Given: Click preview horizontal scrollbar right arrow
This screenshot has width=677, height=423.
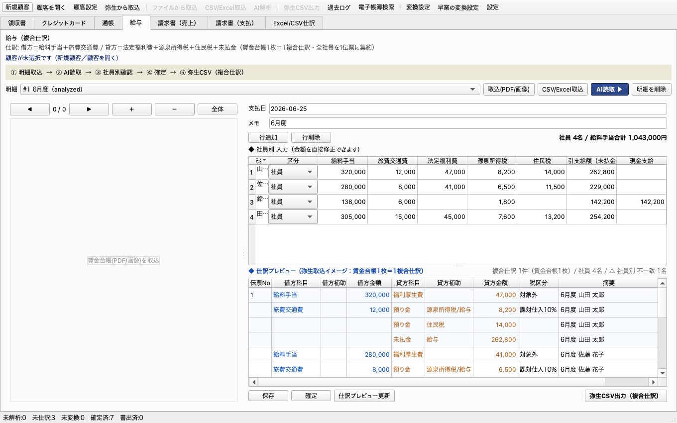Looking at the screenshot, I should 653,382.
